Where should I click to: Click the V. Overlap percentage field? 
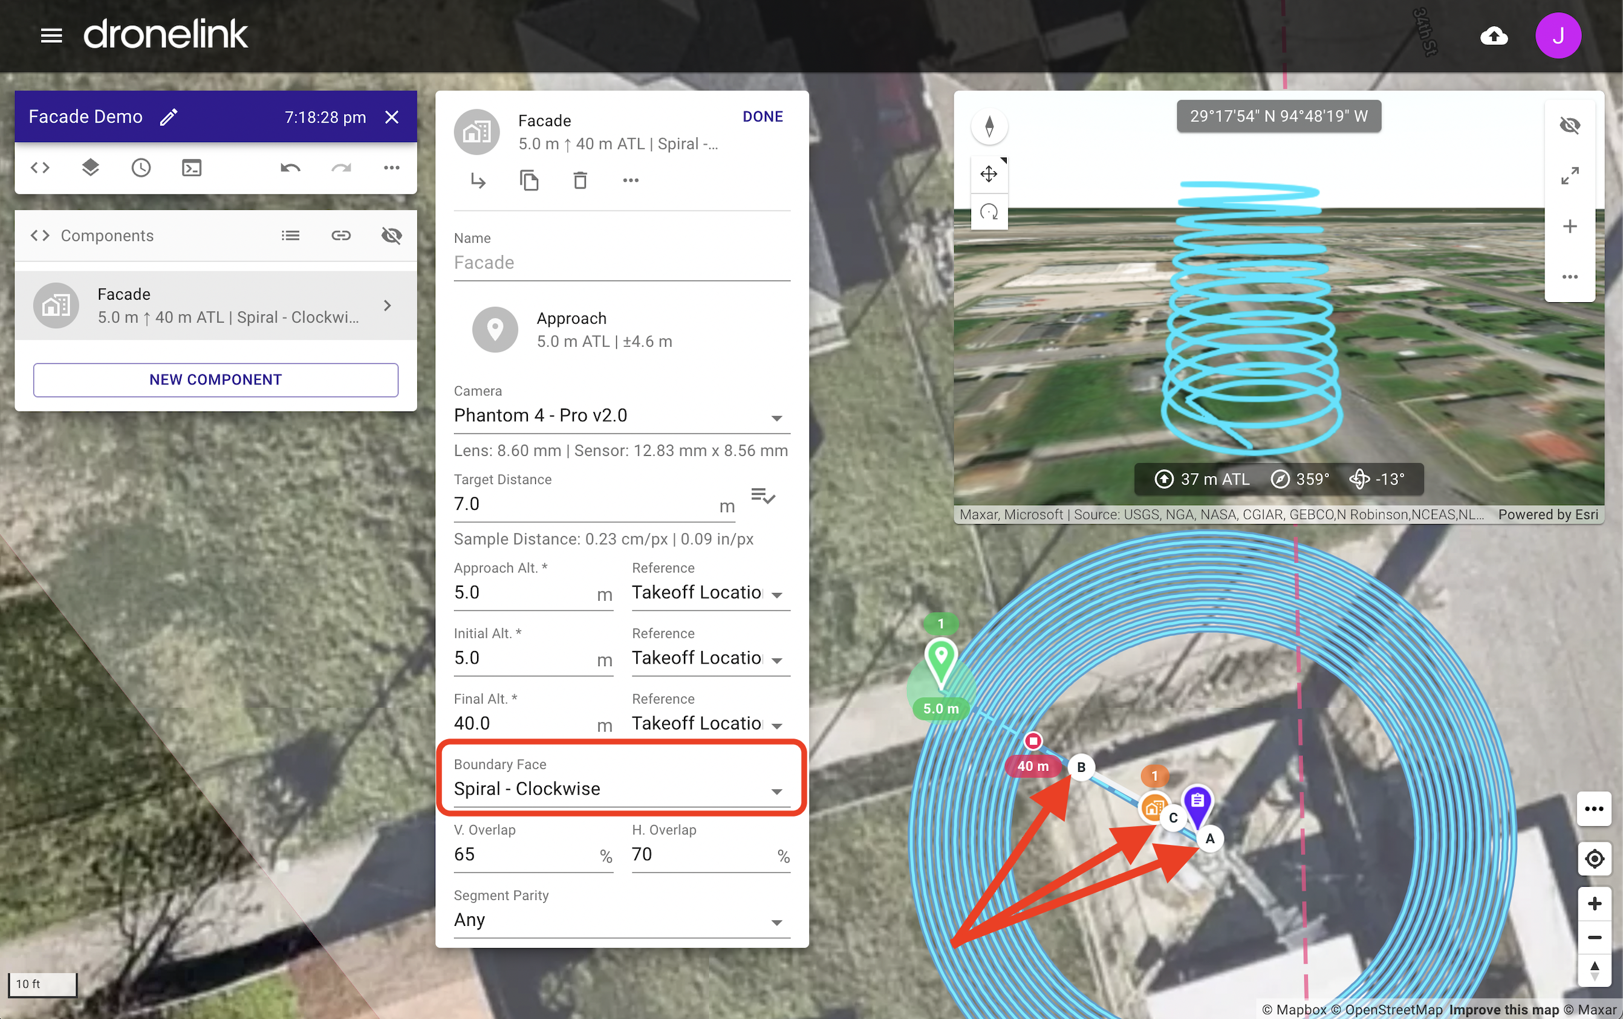(533, 855)
